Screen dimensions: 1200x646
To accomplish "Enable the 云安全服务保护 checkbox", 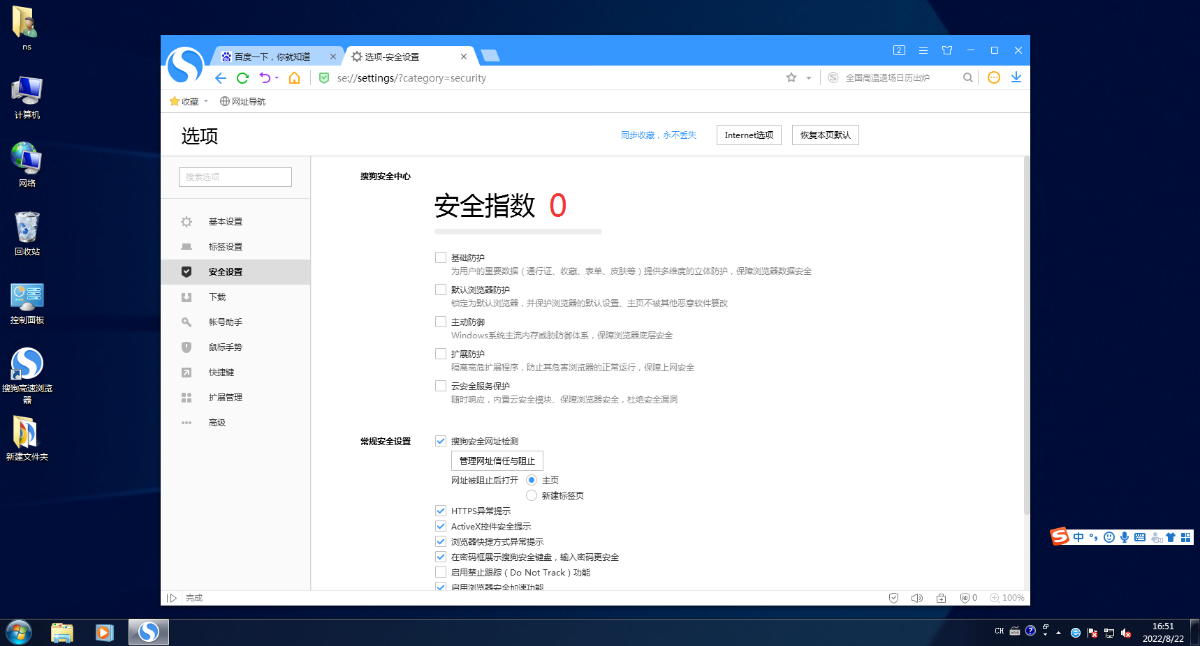I will (x=441, y=386).
